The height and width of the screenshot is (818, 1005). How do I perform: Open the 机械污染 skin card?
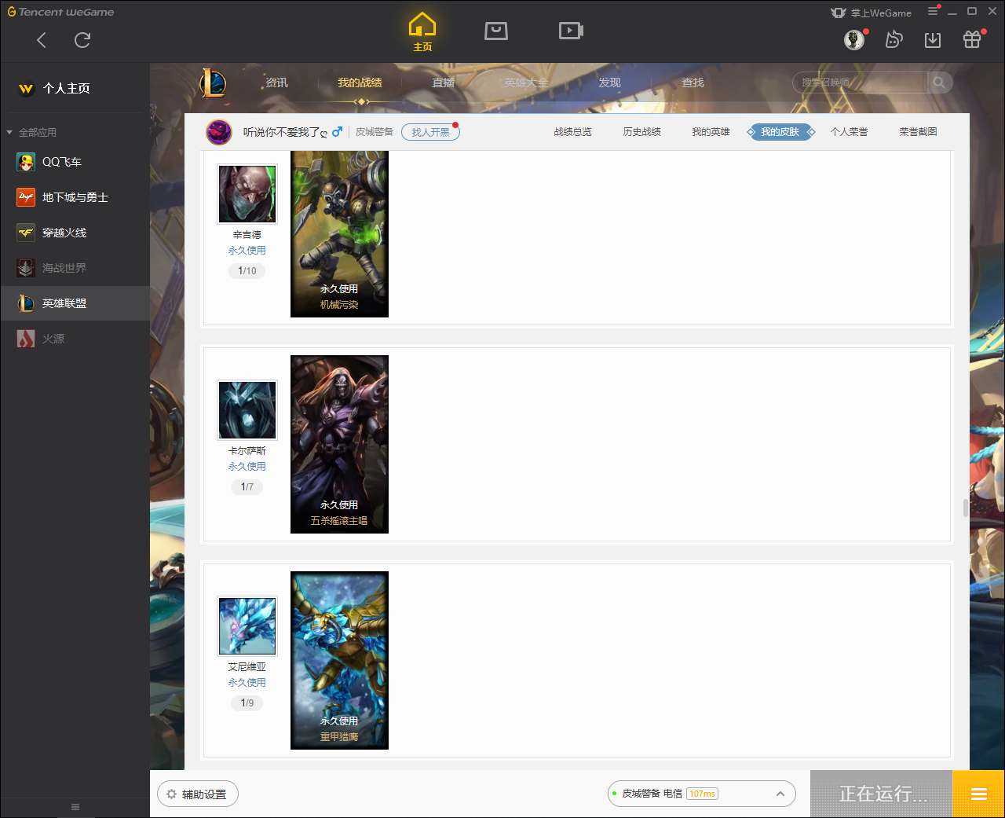point(339,233)
